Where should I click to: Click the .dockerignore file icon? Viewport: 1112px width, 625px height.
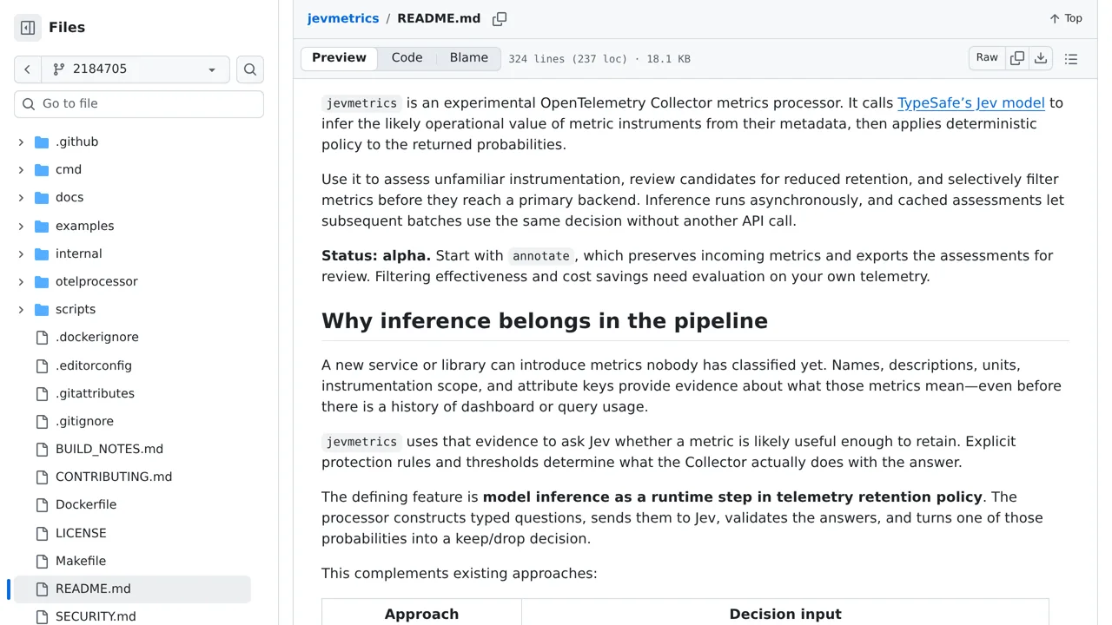pyautogui.click(x=42, y=337)
